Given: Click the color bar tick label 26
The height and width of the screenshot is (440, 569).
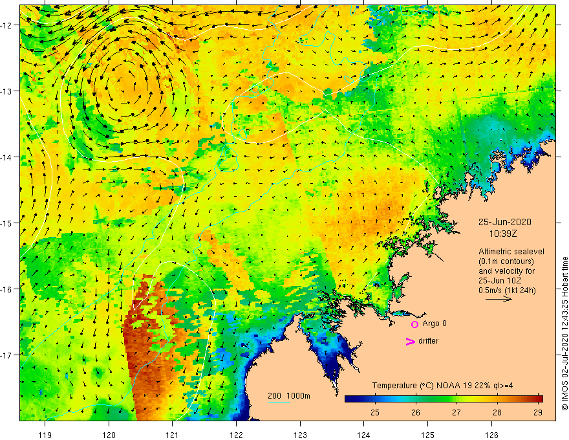Looking at the screenshot, I should [x=416, y=413].
